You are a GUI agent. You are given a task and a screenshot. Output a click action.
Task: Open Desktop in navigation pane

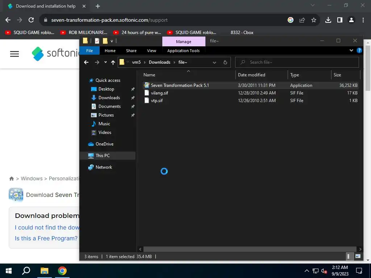coord(106,89)
